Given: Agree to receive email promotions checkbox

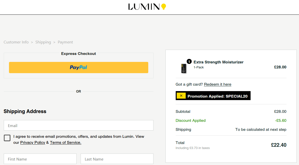Looking at the screenshot, I should tap(7, 138).
